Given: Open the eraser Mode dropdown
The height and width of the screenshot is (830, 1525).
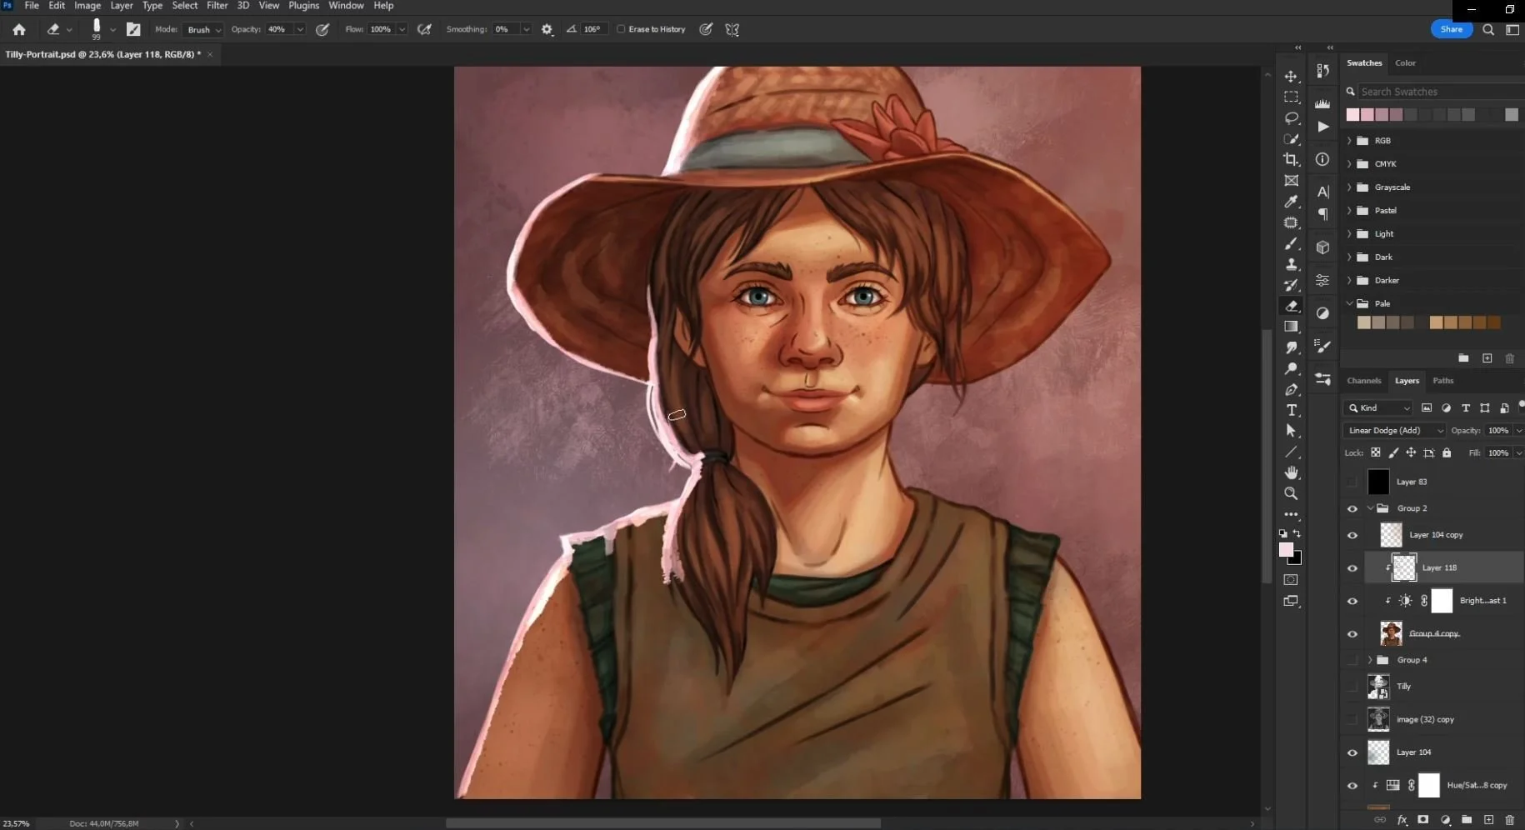Looking at the screenshot, I should [x=204, y=29].
